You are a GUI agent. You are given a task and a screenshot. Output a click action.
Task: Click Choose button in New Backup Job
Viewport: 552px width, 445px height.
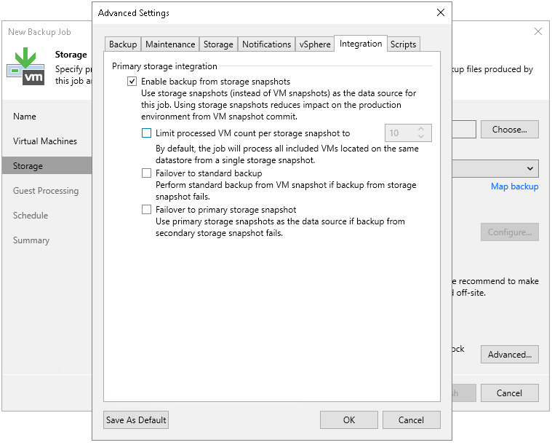coord(509,130)
